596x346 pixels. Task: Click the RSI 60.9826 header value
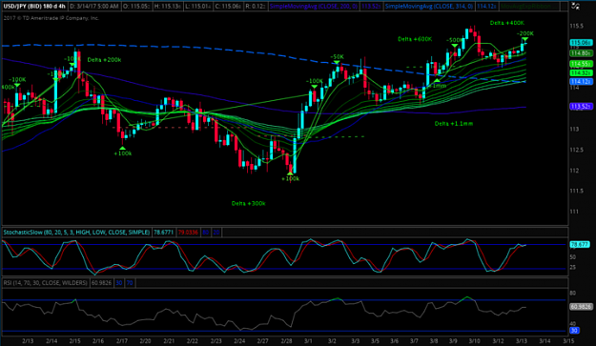click(101, 282)
